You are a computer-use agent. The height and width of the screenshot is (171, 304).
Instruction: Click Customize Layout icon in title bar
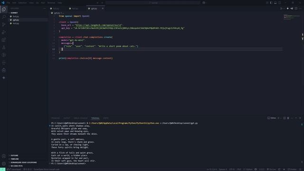click(267, 3)
